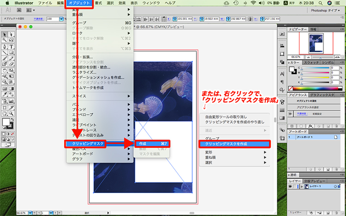Choose the Zoom magnifier tool
This screenshot has width=346, height=216.
point(11,112)
